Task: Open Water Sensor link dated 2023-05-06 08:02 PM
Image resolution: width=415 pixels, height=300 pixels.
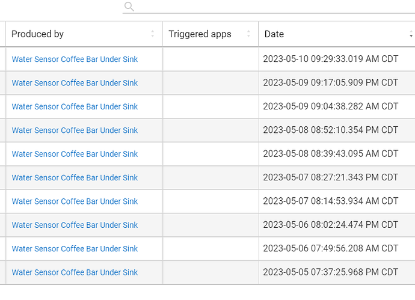Action: pos(75,225)
